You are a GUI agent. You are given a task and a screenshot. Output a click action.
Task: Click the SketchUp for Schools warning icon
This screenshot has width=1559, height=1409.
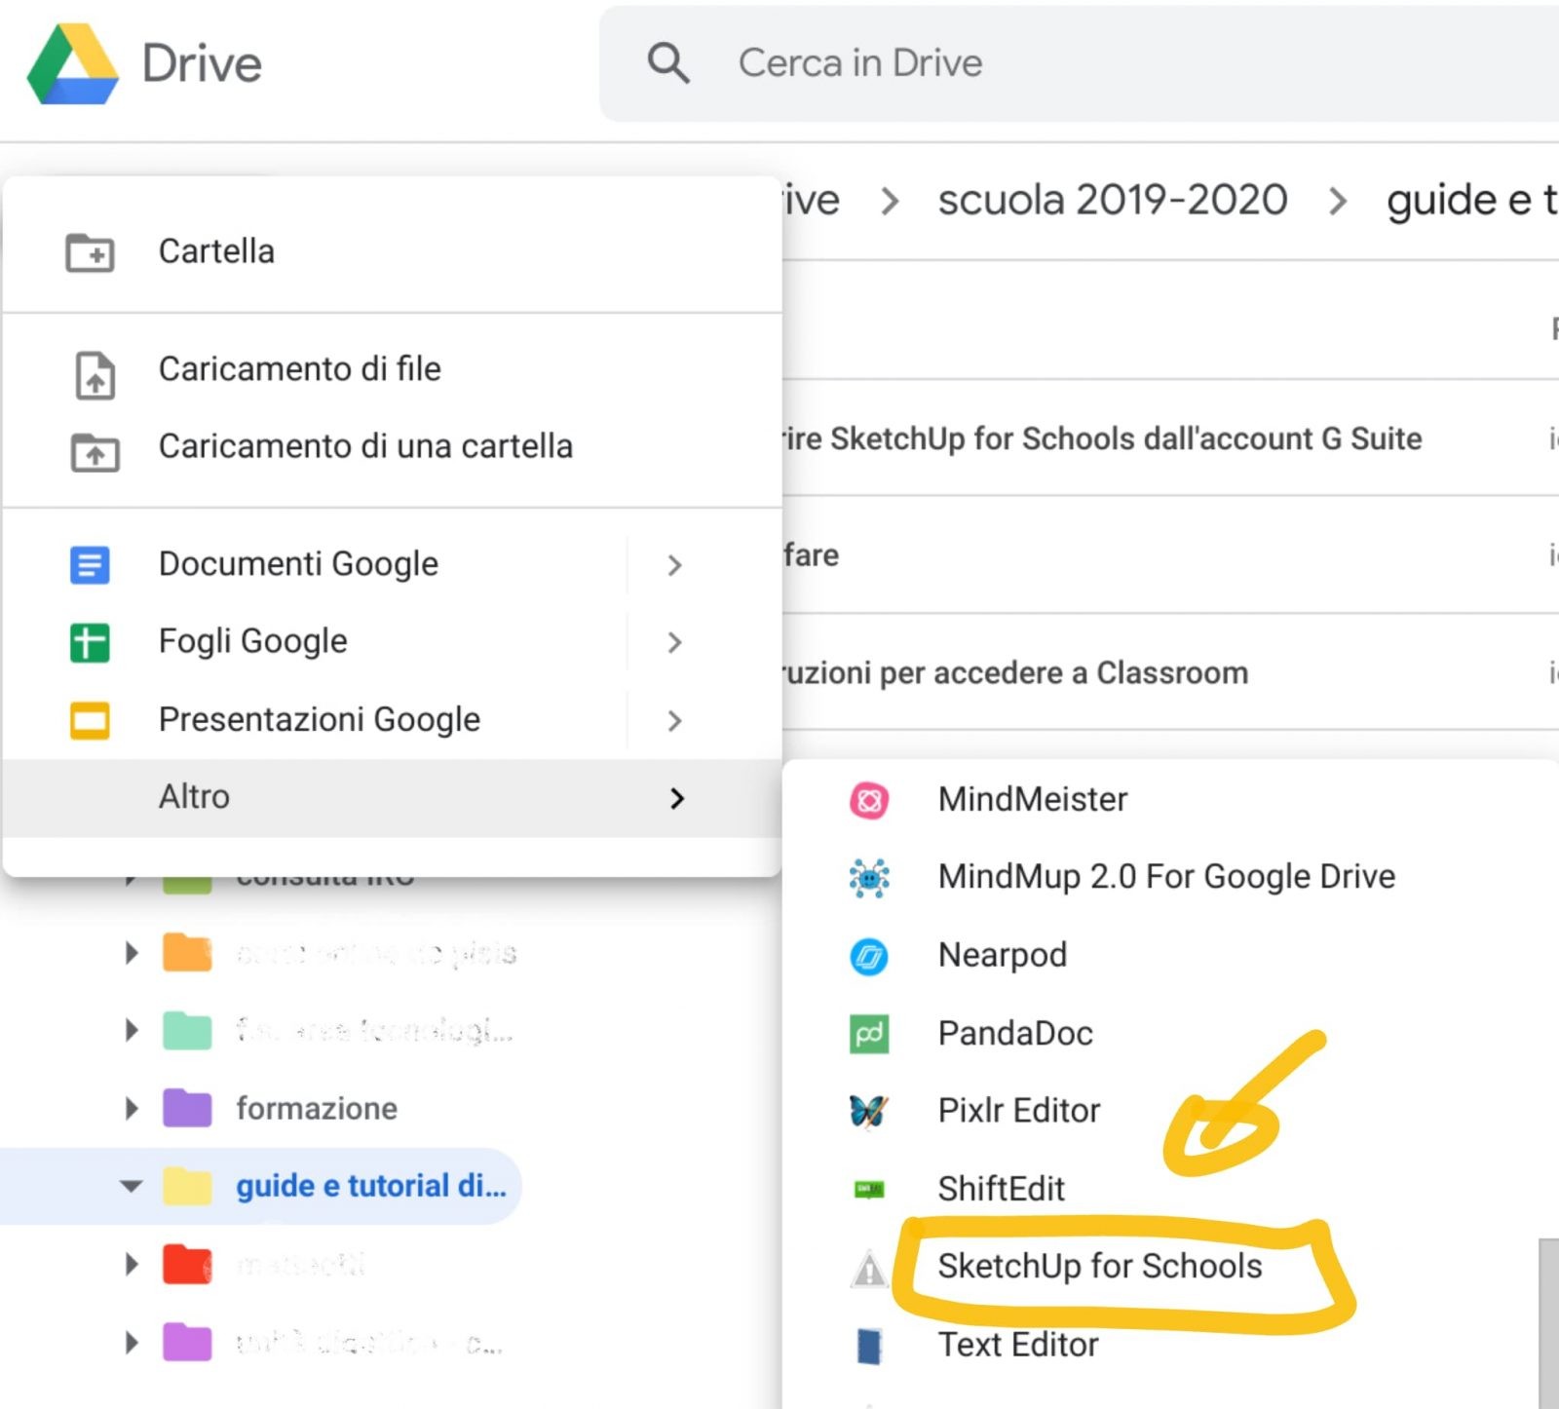(868, 1269)
